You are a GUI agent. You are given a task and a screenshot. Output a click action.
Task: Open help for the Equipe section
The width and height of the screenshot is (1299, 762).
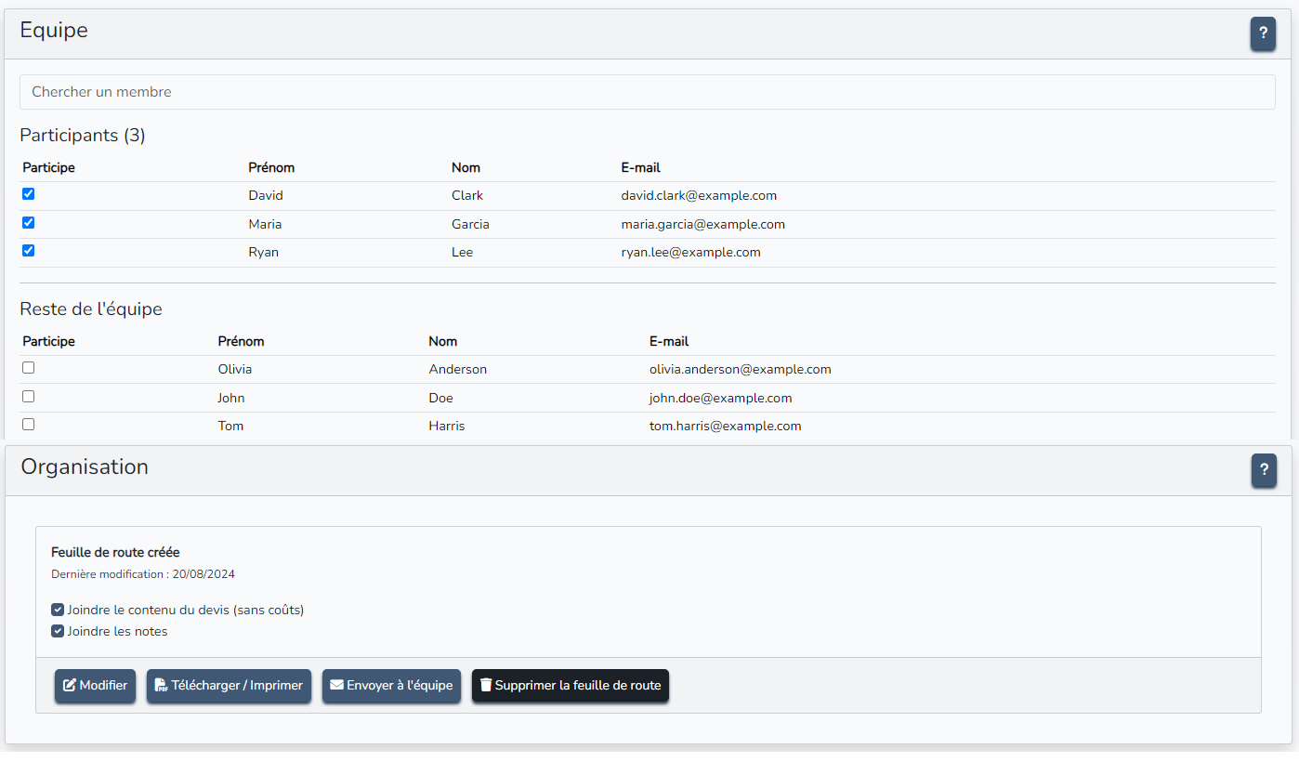click(x=1263, y=33)
